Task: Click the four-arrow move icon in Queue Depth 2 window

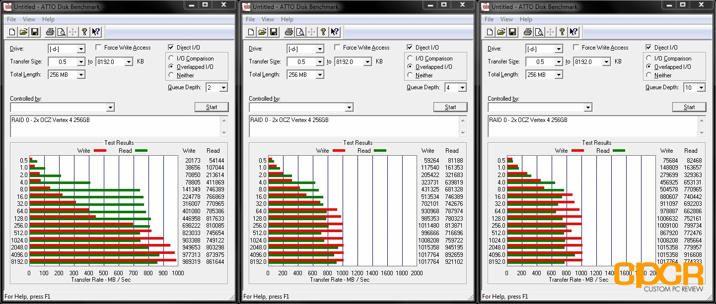Action: [73, 32]
